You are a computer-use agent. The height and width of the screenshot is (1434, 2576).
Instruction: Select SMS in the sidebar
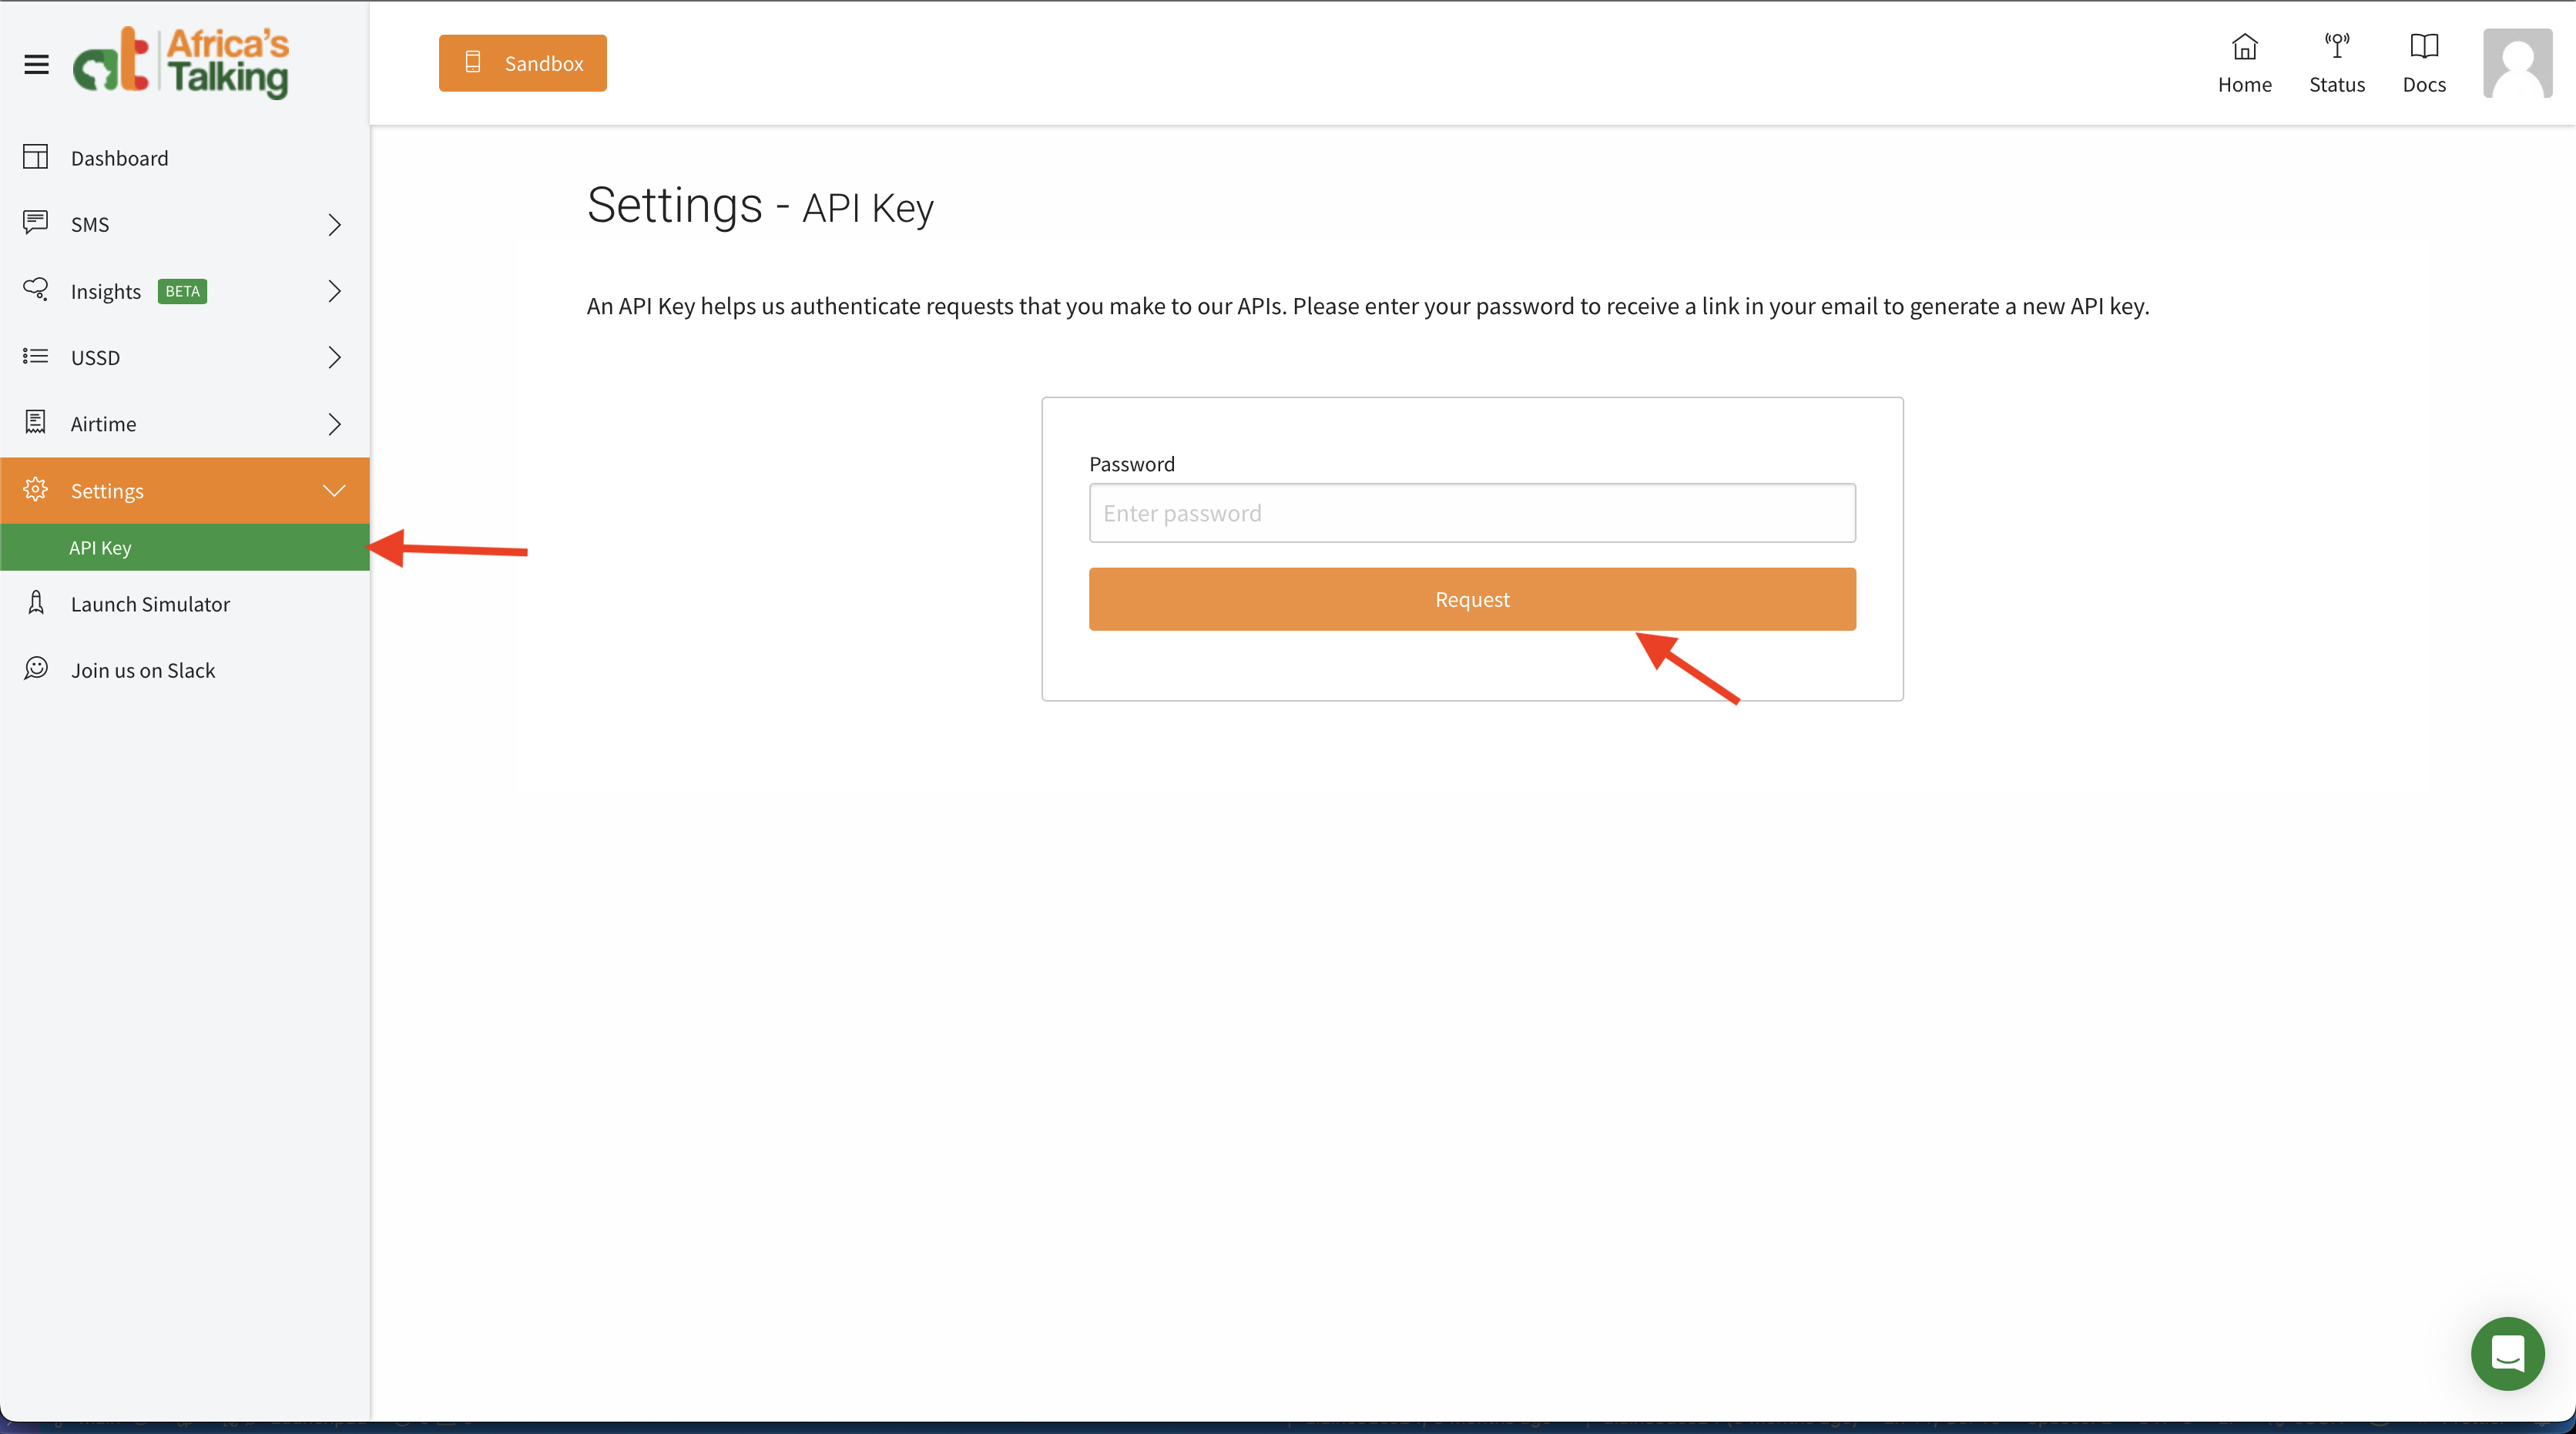tap(185, 224)
